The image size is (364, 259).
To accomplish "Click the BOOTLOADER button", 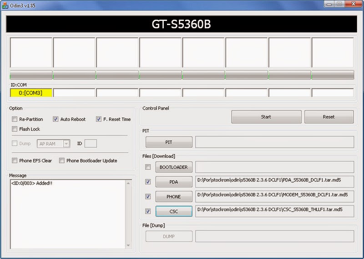I will (174, 167).
